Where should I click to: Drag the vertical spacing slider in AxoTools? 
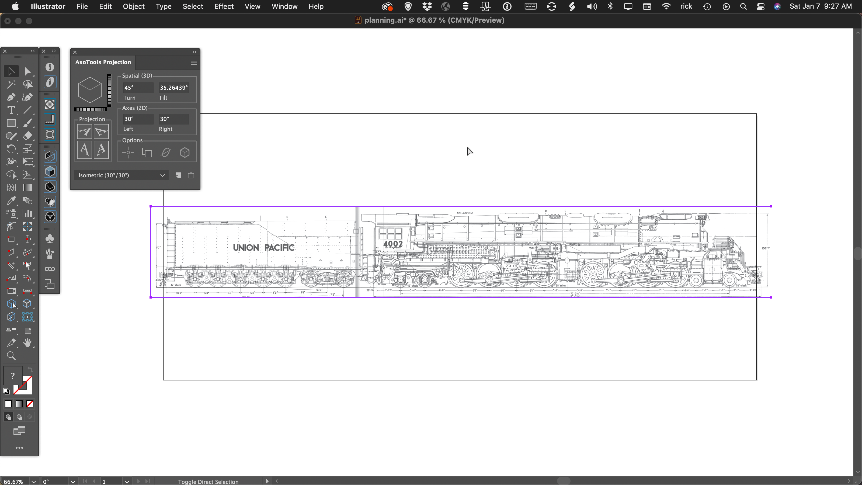[x=110, y=90]
